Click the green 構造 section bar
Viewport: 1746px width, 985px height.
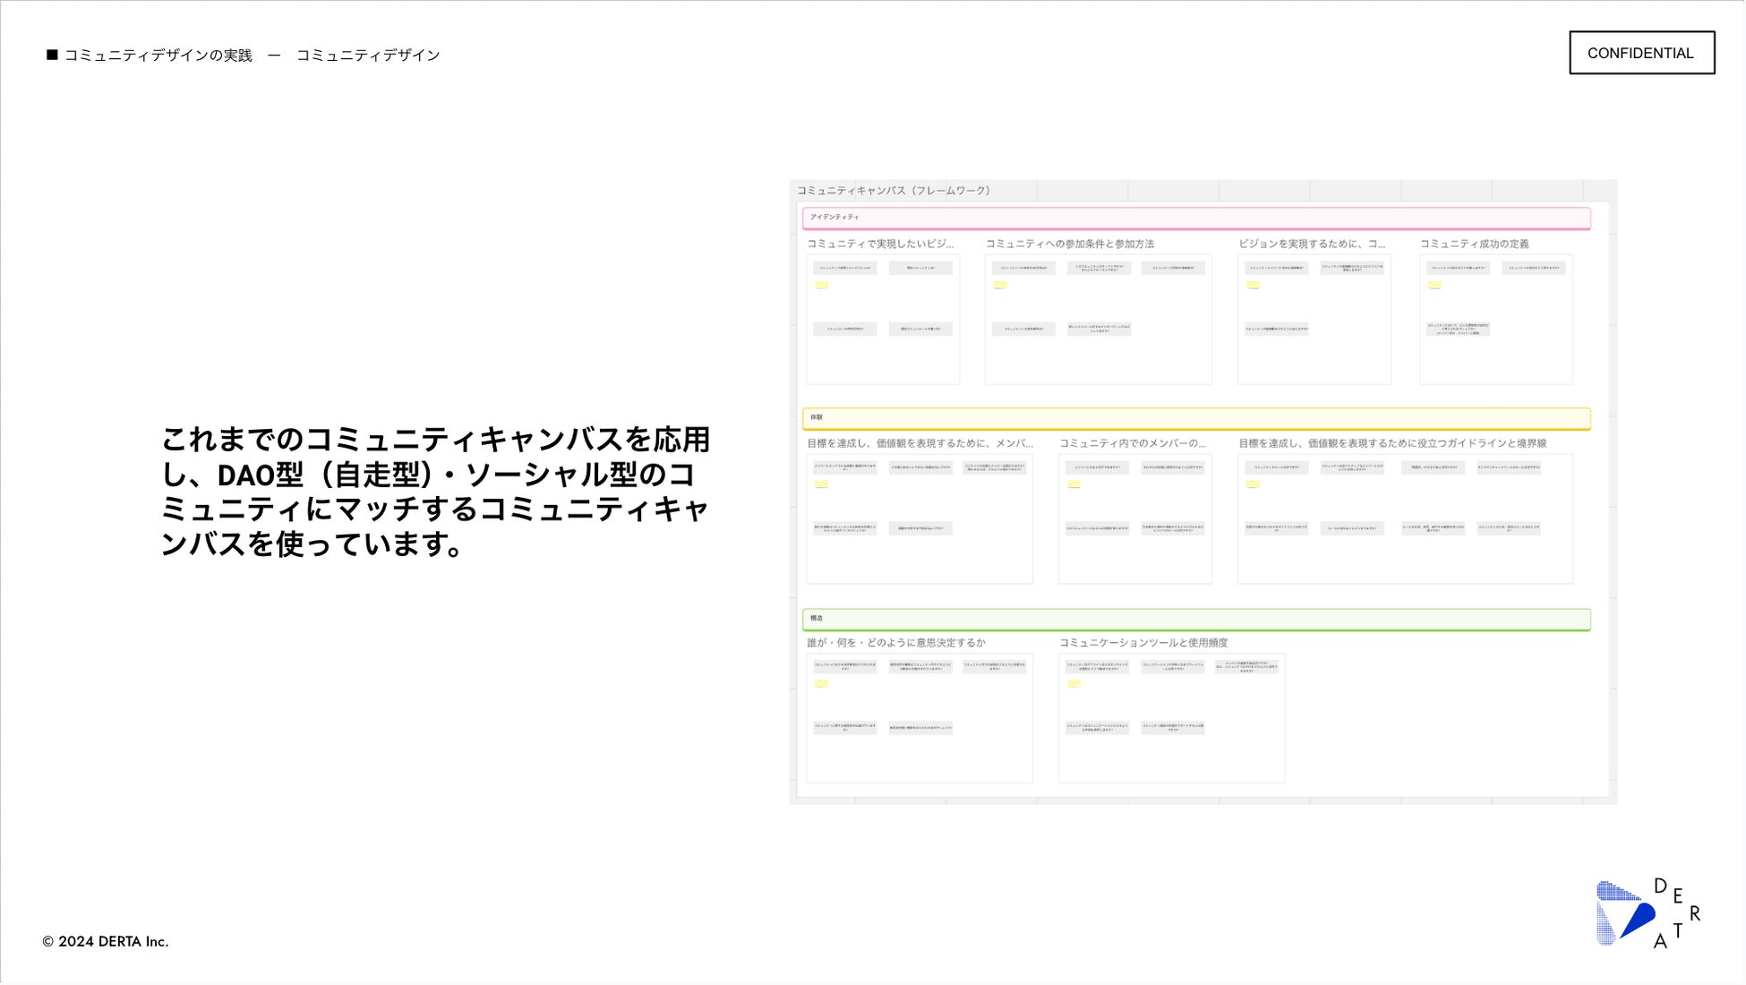(1195, 619)
